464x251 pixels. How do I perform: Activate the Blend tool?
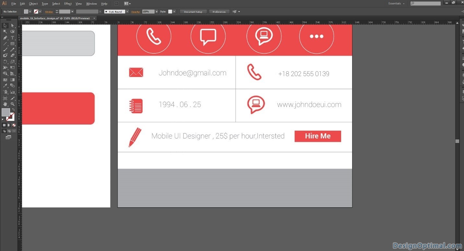tap(12, 86)
